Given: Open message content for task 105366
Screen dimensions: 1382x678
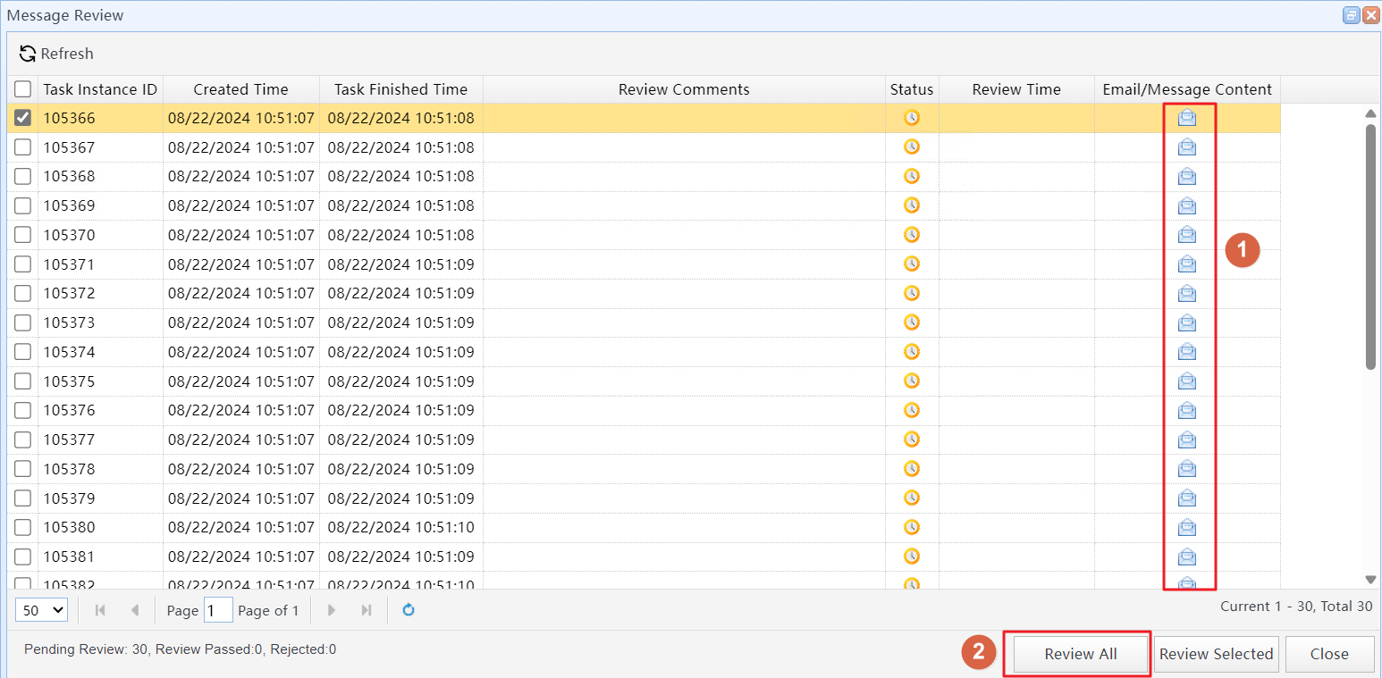Looking at the screenshot, I should click(x=1186, y=118).
